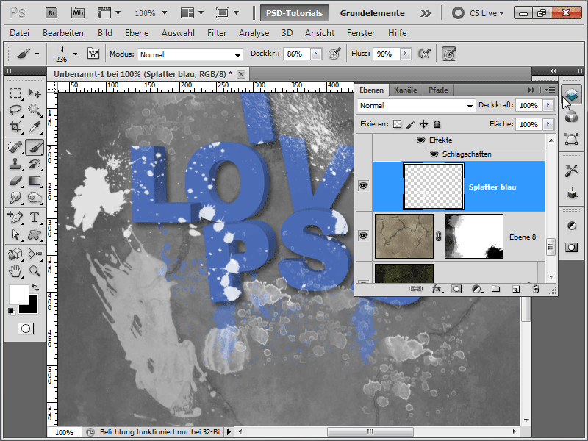Toggle lock all padlock icon
The height and width of the screenshot is (441, 588).
pos(437,124)
